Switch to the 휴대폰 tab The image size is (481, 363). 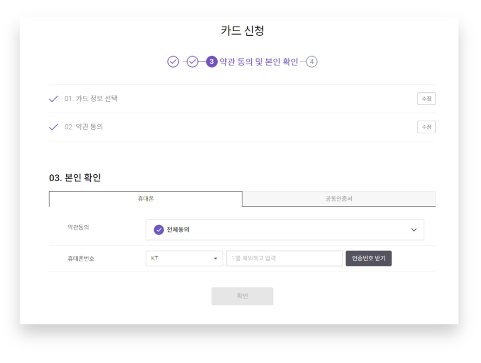[146, 199]
